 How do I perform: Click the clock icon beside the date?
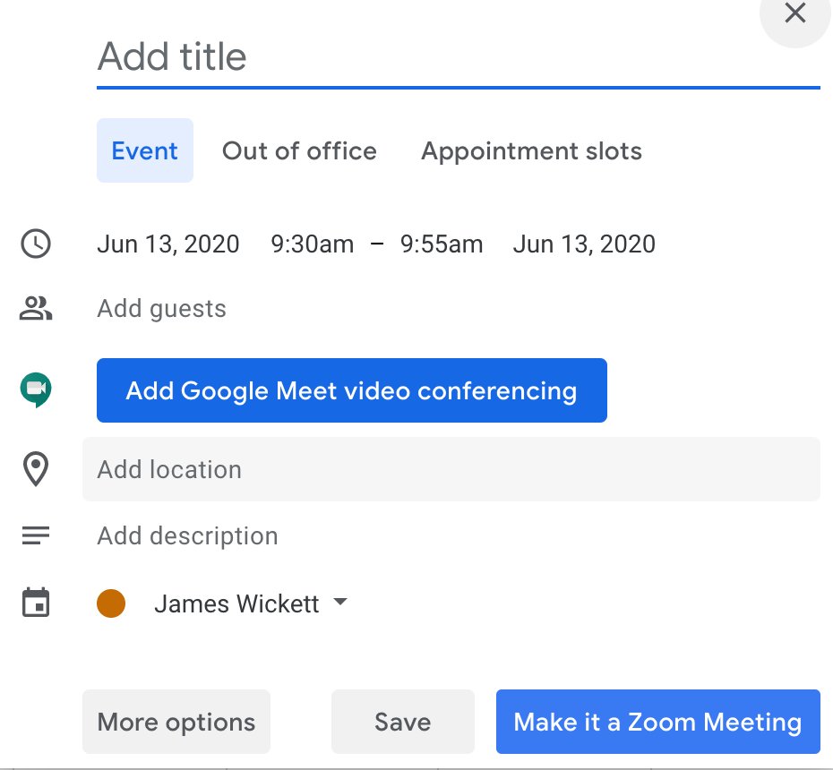coord(36,244)
